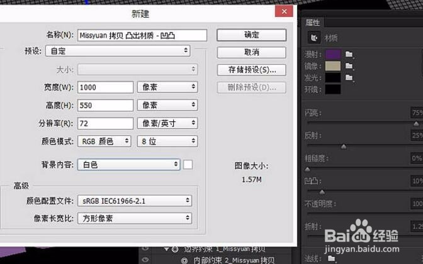Open the 宽度 unit dropdown
Screen dimensions: 423x264
coord(167,87)
